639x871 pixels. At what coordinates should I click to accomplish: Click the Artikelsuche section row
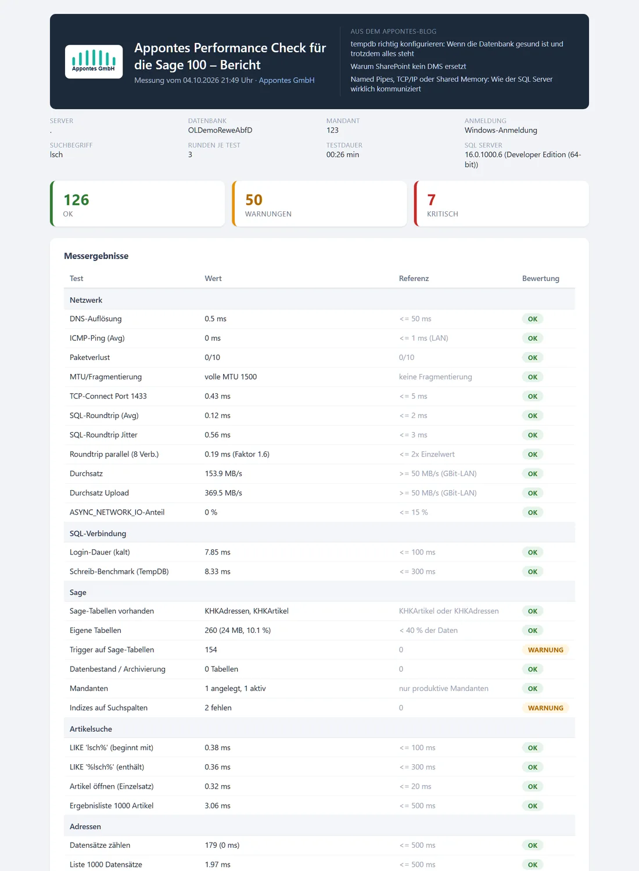[319, 729]
